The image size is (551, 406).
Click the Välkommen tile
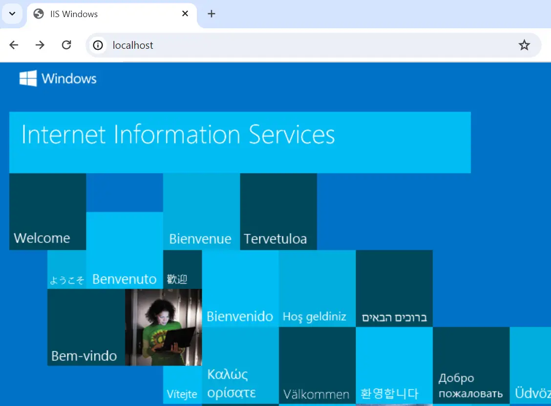click(x=318, y=365)
